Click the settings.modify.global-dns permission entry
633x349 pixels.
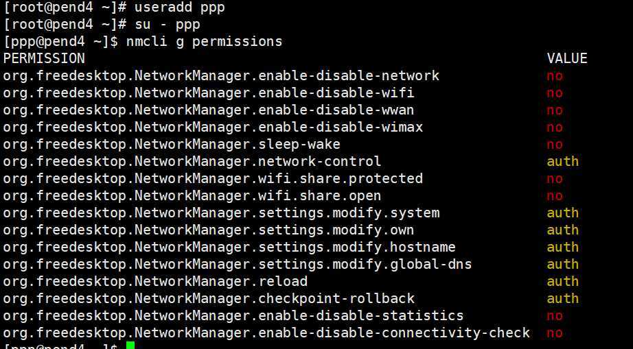pos(238,264)
